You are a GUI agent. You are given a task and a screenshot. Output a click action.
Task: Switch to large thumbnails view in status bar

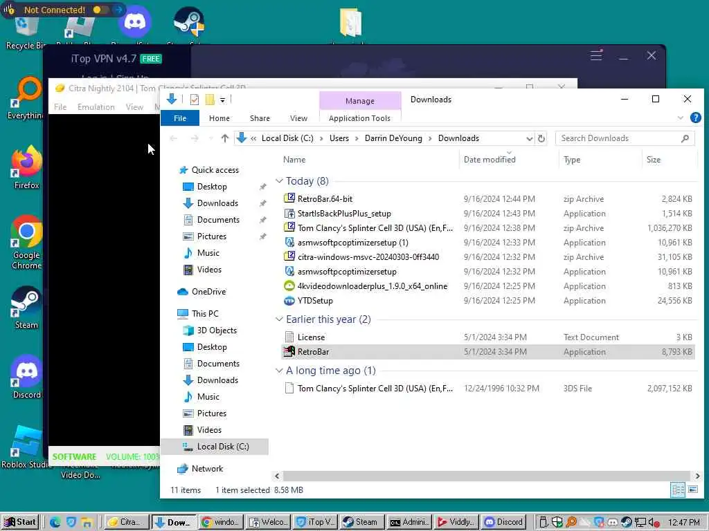(x=692, y=490)
